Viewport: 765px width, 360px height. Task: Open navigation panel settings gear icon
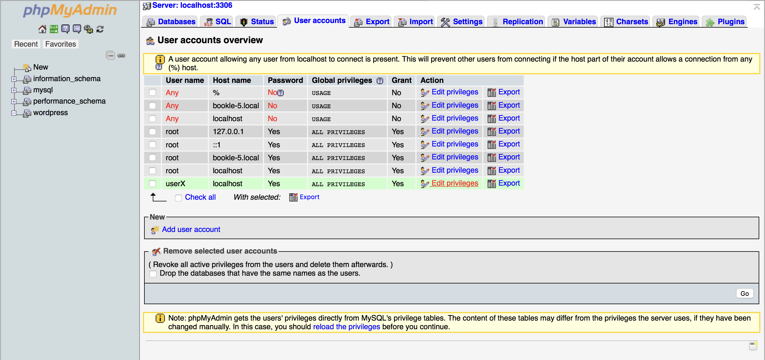tap(88, 29)
